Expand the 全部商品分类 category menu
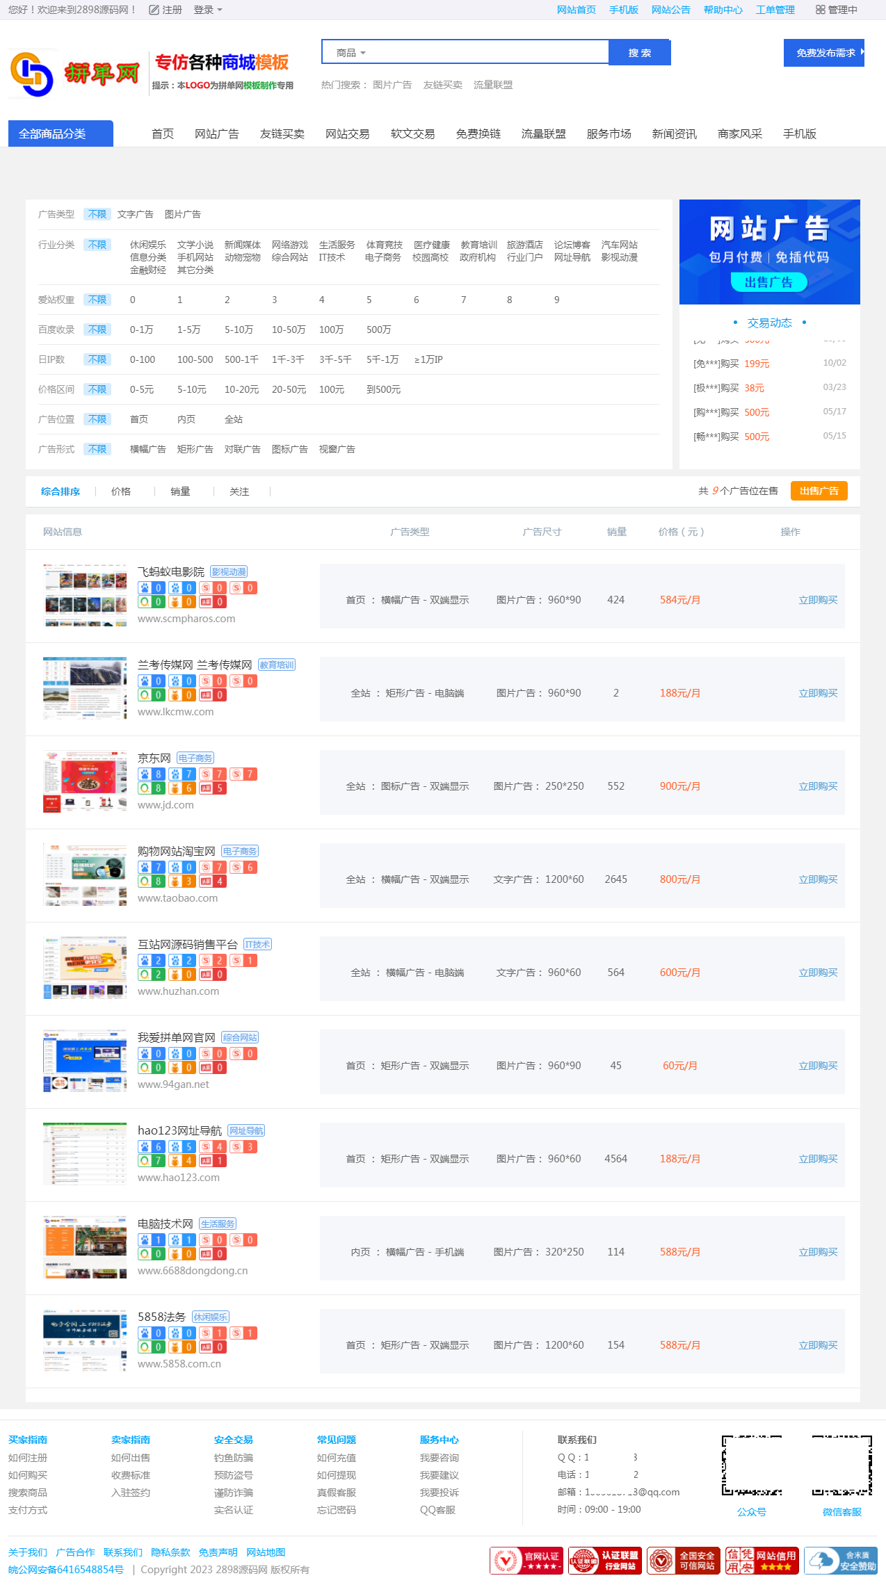The image size is (886, 1585). click(61, 133)
